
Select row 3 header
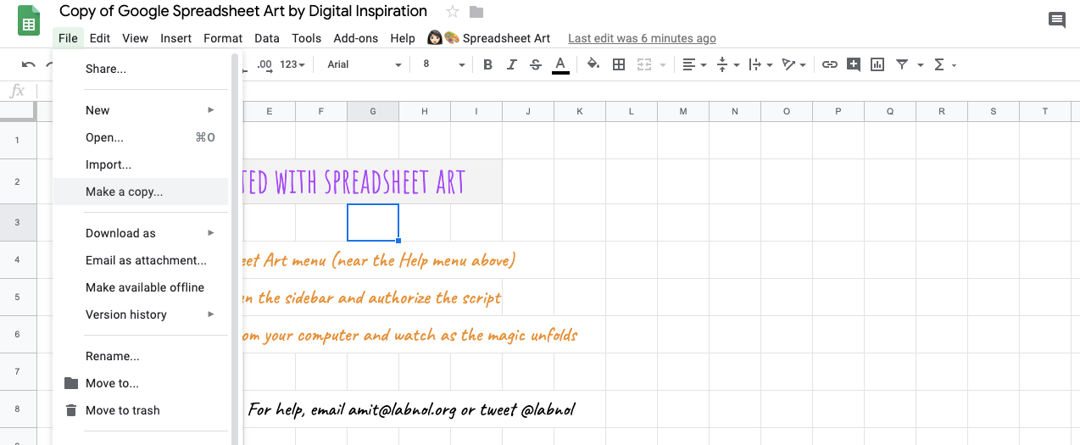(x=18, y=222)
